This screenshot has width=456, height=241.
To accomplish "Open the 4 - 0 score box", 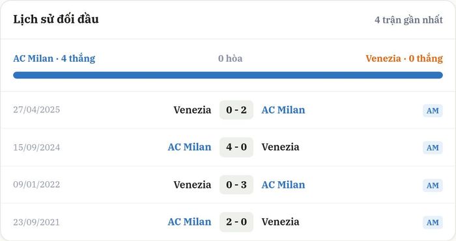I will click(236, 147).
